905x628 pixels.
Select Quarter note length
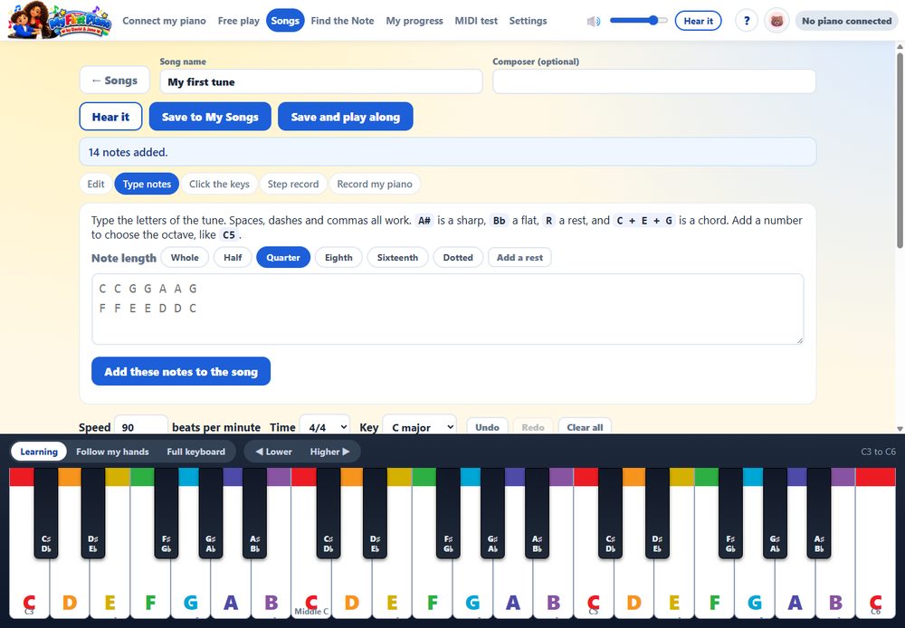point(282,257)
